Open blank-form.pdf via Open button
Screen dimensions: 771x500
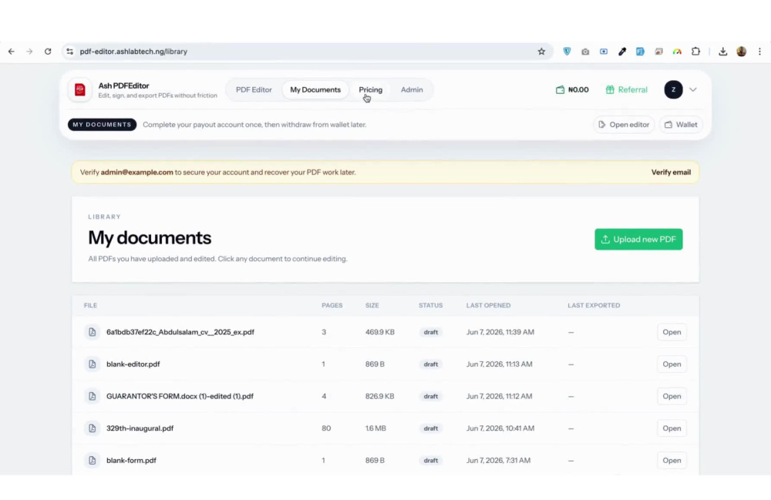tap(672, 460)
